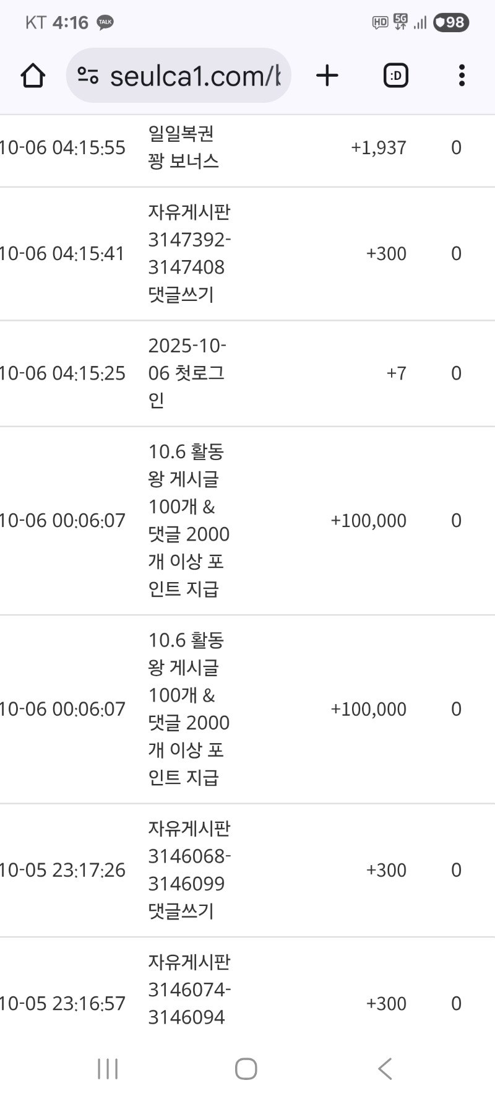Select the 일일복권 꽝 보너스 entry
Viewport: 495px width, 1101px height.
click(x=183, y=147)
